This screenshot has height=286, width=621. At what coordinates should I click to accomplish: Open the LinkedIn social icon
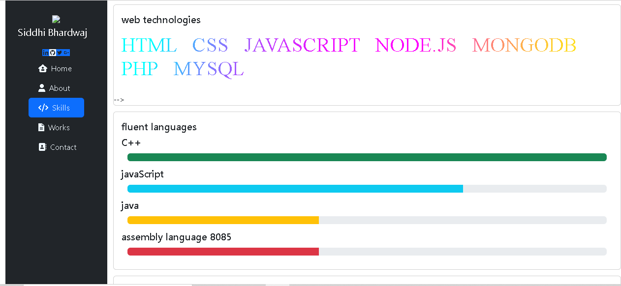point(46,53)
